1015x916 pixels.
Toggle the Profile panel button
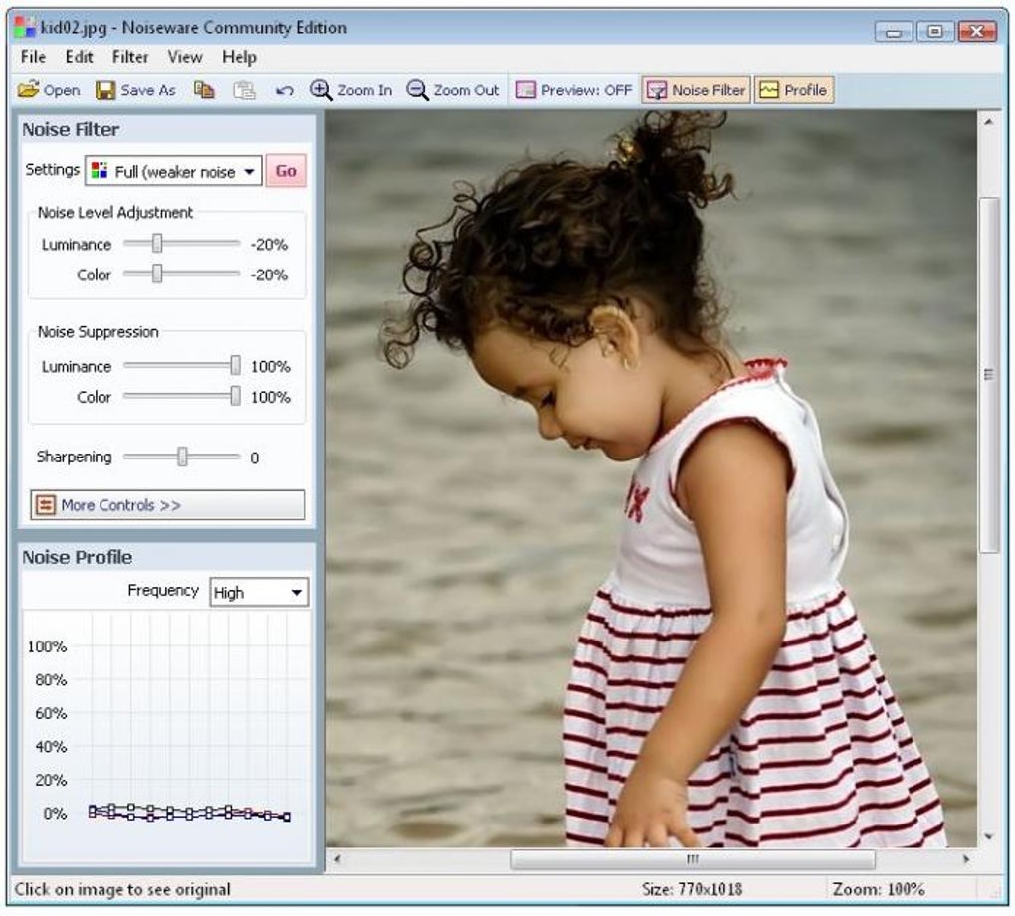click(x=794, y=90)
